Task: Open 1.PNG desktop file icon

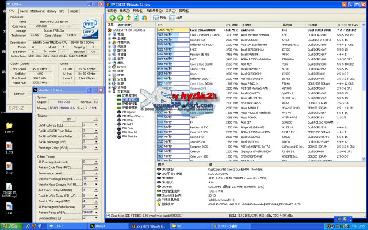Action: pyautogui.click(x=9, y=206)
